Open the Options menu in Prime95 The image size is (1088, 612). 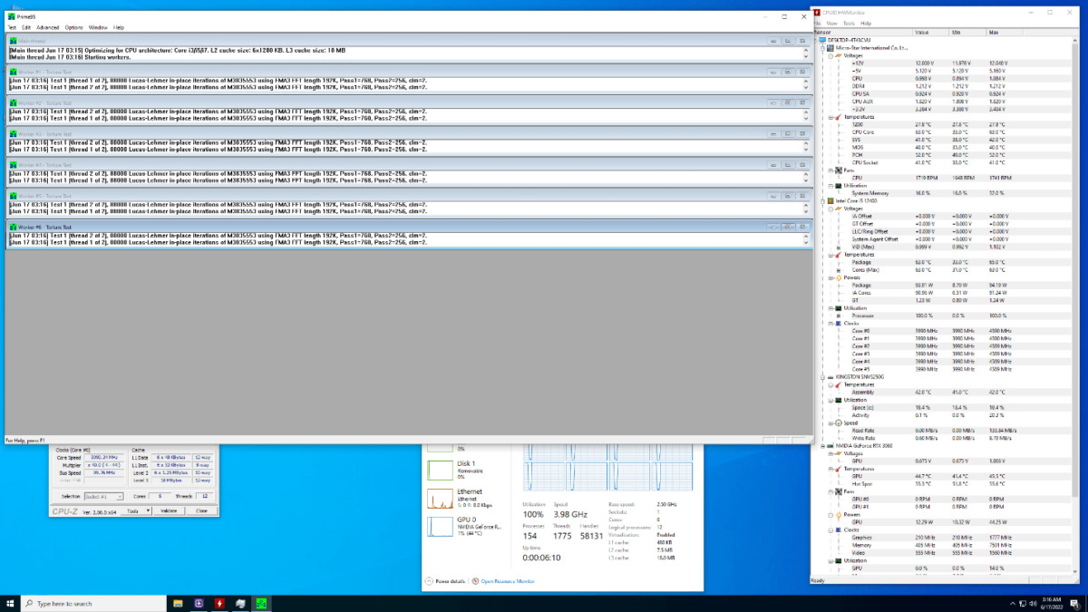click(73, 27)
